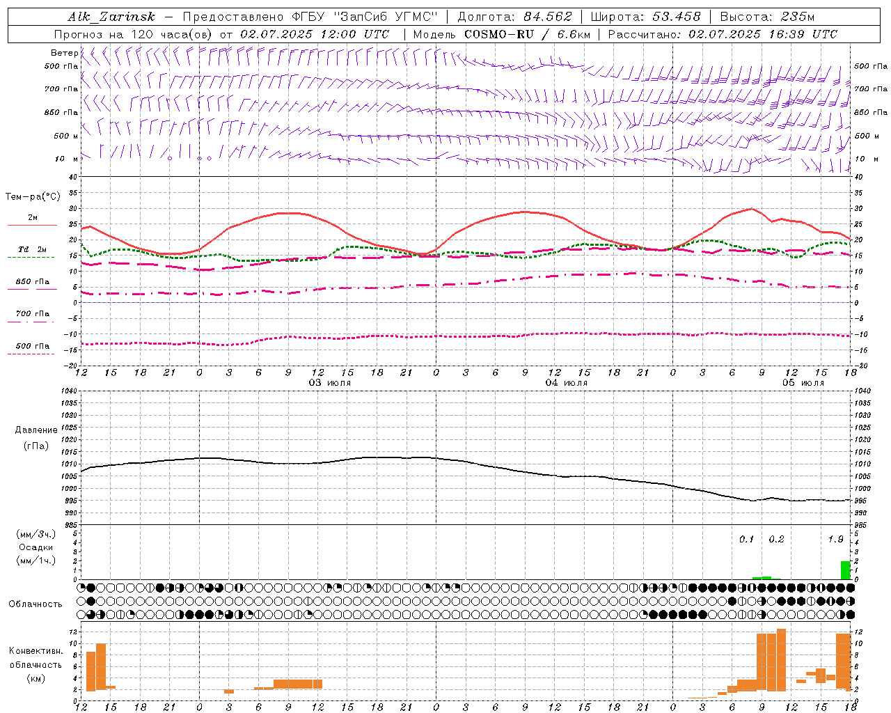Click the 700 гПа temperature legend entry

32,314
